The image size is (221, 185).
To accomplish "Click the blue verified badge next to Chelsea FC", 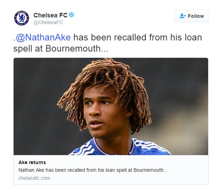I will [x=71, y=15].
